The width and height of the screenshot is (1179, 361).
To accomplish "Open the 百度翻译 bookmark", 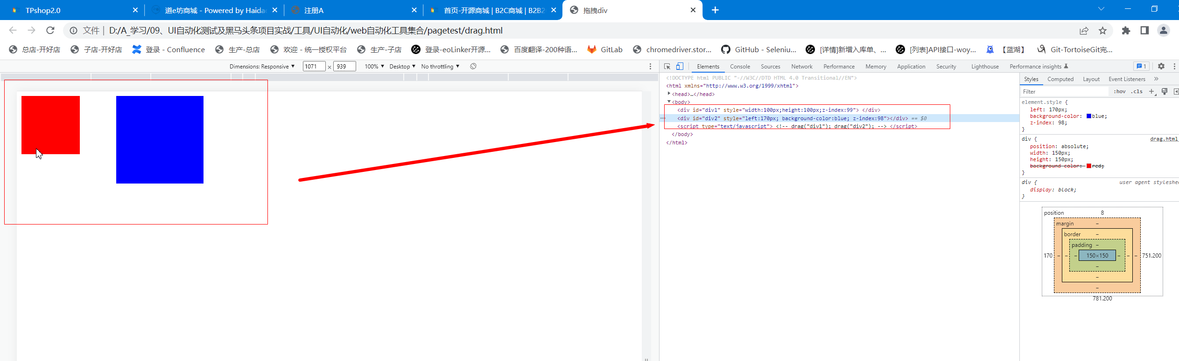I will [539, 49].
